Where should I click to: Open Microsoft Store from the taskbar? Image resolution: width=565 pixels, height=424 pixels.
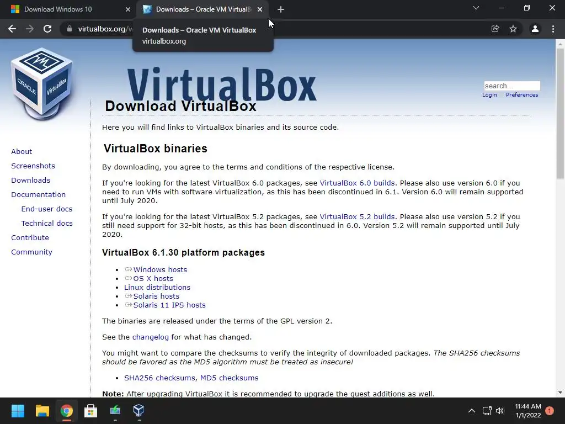click(90, 411)
